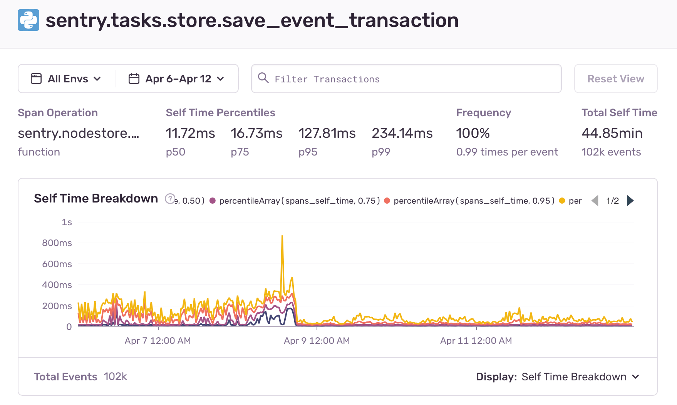The image size is (677, 405).
Task: Click the 127.81ms p95 value
Action: click(327, 133)
